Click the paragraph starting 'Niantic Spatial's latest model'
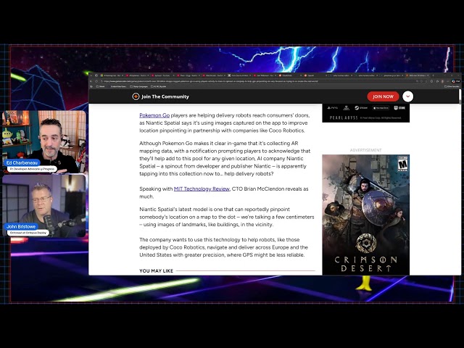This screenshot has width=464, height=348. (x=227, y=217)
